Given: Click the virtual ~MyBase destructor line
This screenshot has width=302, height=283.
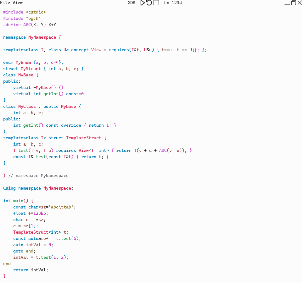Looking at the screenshot, I should pos(38,87).
